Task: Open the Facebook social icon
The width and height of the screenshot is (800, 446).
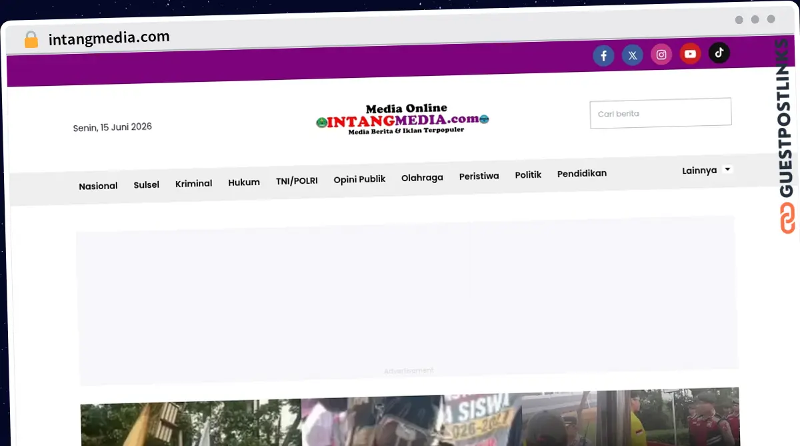Action: (603, 56)
